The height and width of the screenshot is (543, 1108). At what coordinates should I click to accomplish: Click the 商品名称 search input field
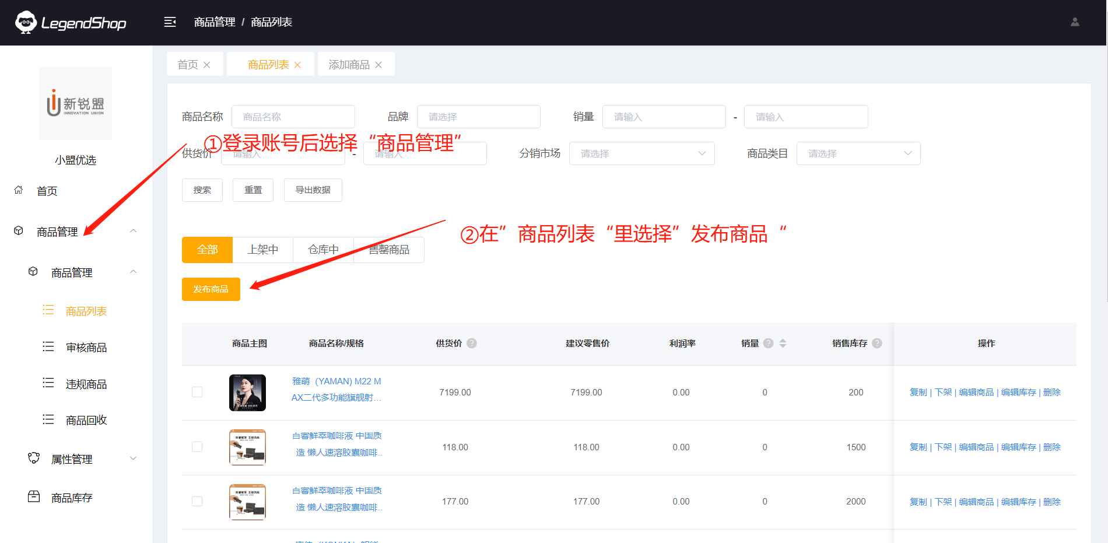(293, 117)
